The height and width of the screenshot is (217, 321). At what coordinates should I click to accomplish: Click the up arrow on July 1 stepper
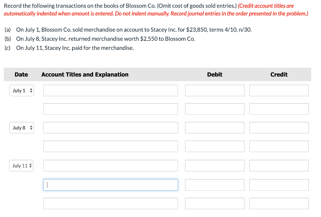[30, 89]
